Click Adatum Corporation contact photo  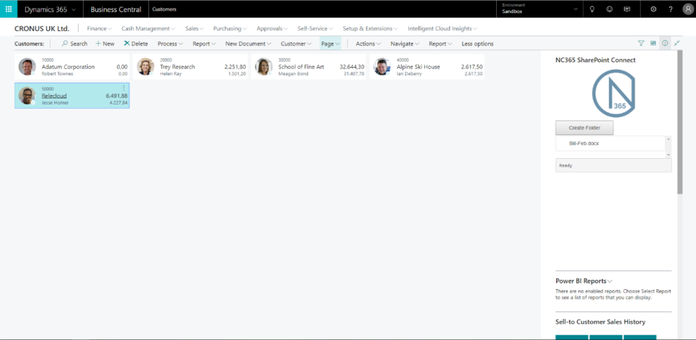[27, 67]
